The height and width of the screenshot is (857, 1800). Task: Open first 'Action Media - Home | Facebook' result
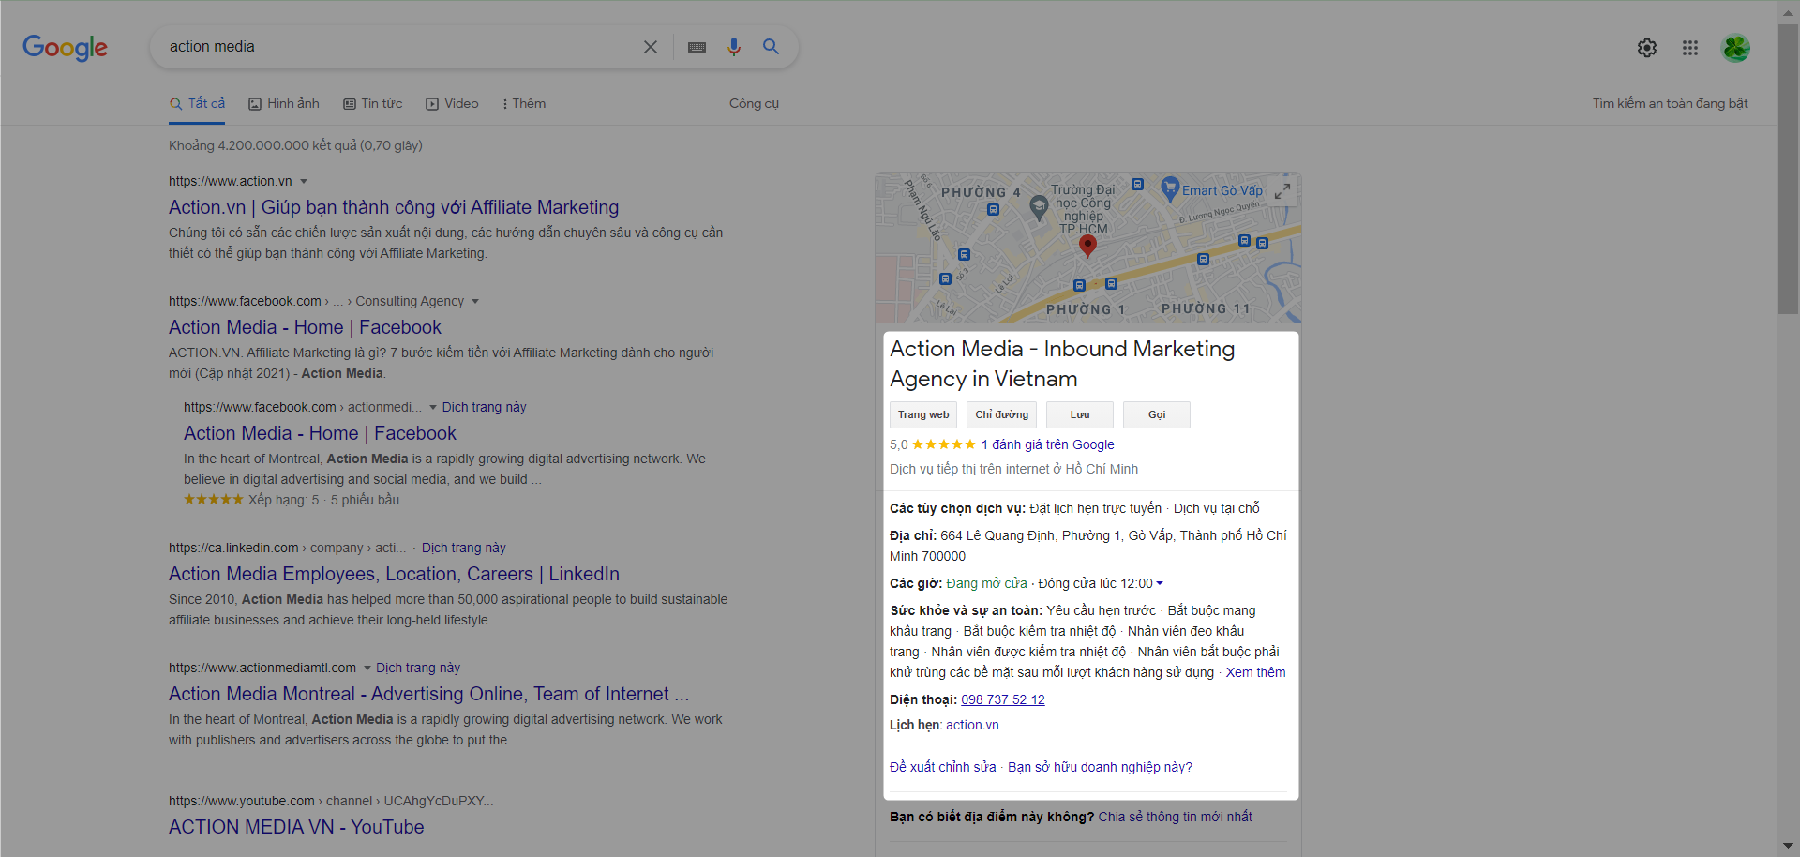click(305, 327)
